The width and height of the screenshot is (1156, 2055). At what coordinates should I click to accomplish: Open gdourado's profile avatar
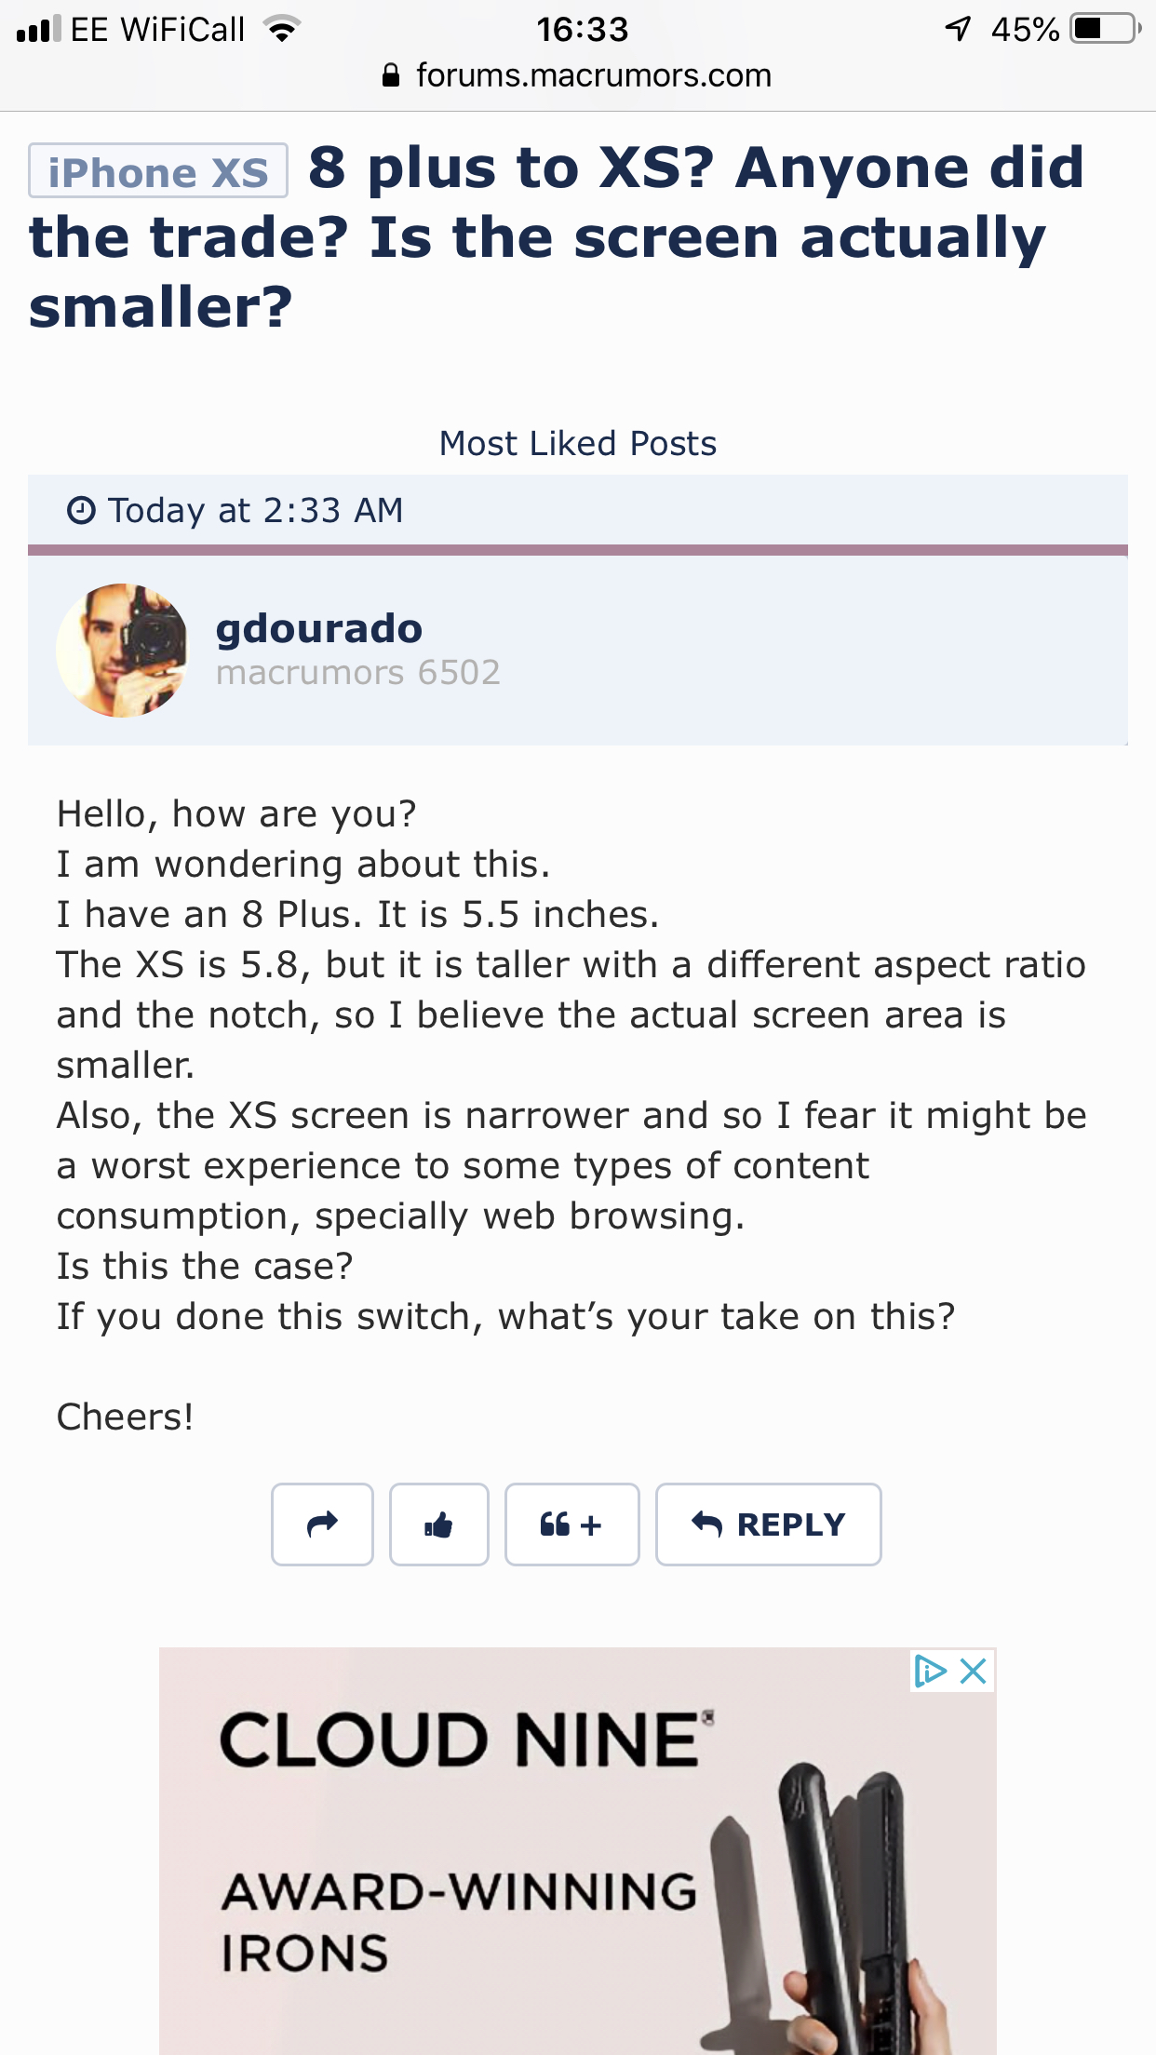pyautogui.click(x=122, y=650)
